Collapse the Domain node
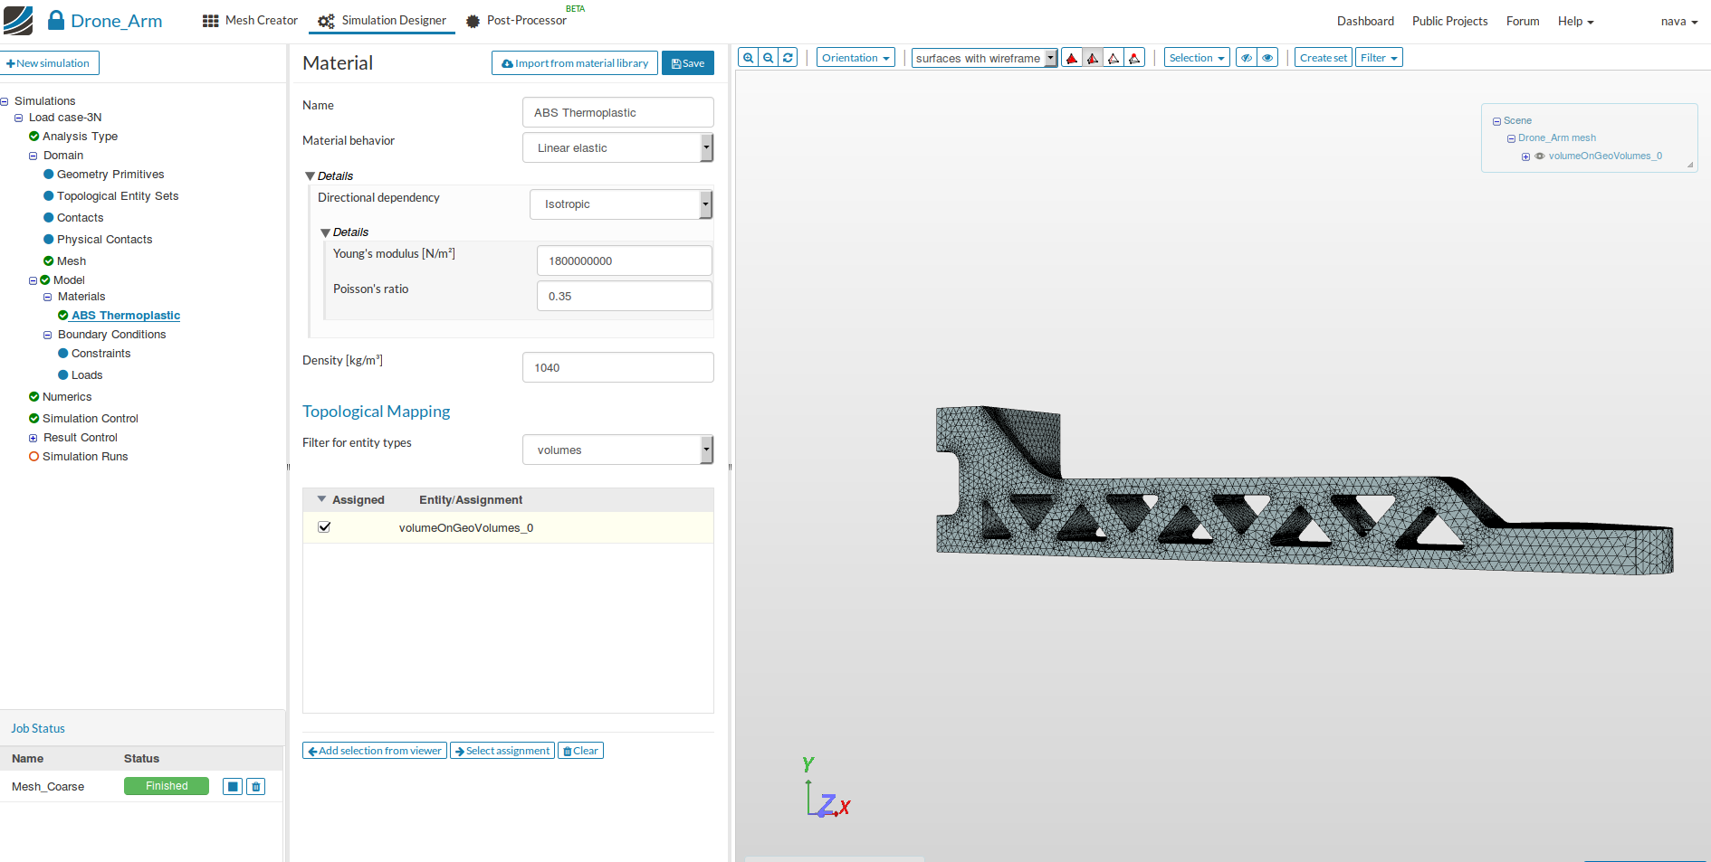 click(x=33, y=156)
